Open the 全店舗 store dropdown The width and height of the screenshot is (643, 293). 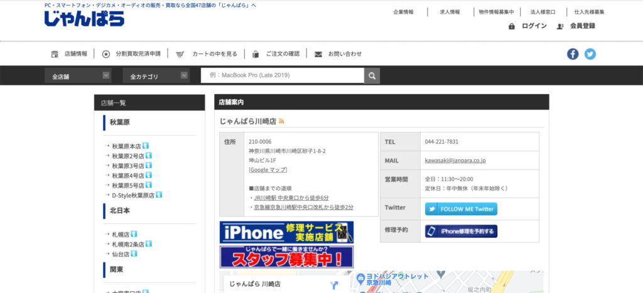[78, 76]
